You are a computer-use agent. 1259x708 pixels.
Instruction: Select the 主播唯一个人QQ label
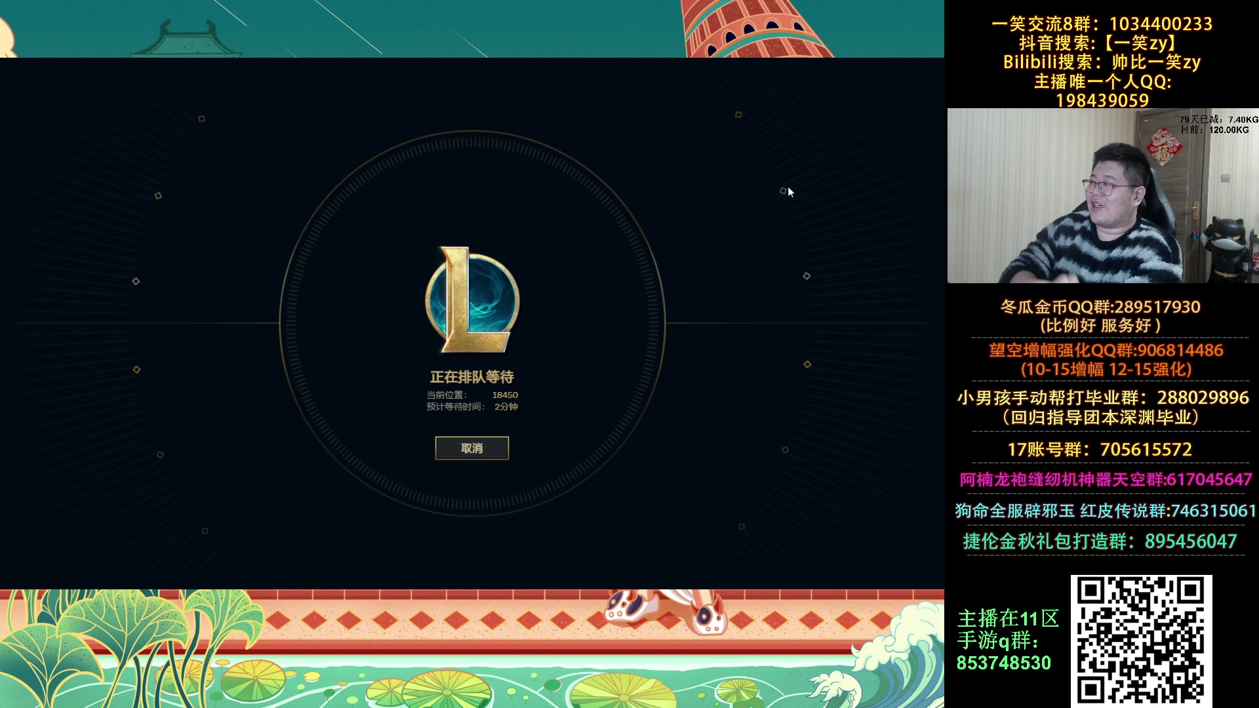pyautogui.click(x=1103, y=81)
